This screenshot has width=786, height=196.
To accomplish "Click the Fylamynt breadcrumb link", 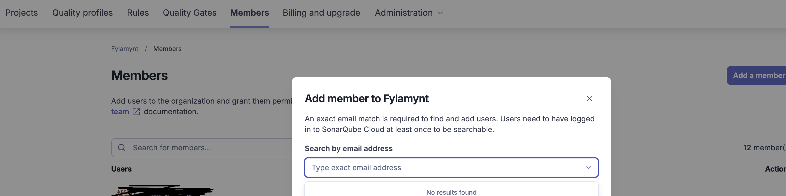I will pos(124,49).
